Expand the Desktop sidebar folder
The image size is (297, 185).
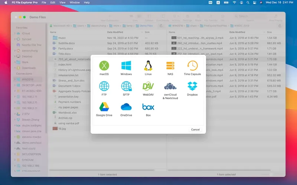15,56
